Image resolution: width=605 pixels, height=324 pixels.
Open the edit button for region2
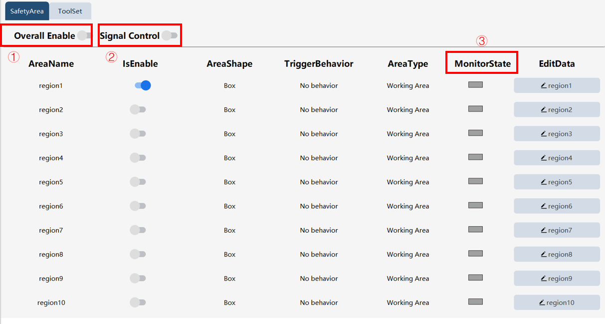click(x=557, y=109)
